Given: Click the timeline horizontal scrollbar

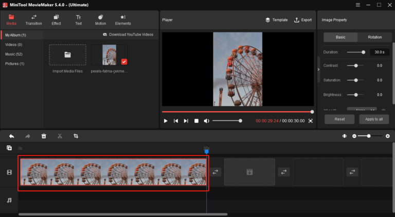Looking at the screenshot, I should [x=123, y=214].
